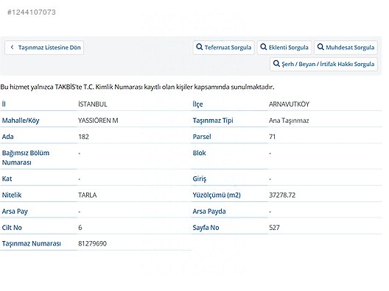The image size is (389, 291).
Task: Click the ARNAVUTKÖY district value
Action: coord(289,104)
